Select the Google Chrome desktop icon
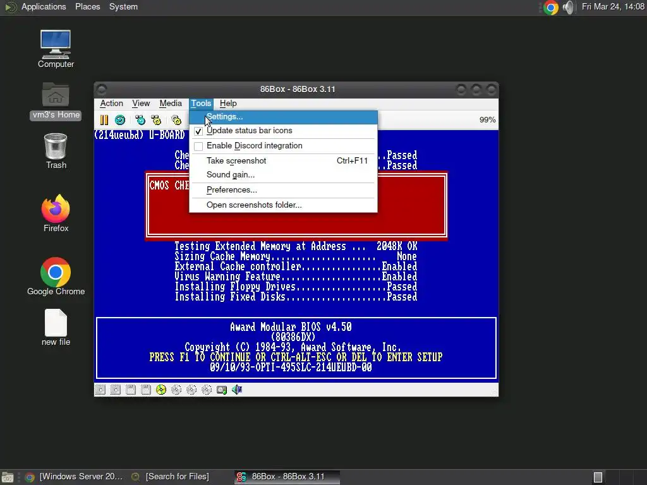Image resolution: width=647 pixels, height=485 pixels. [x=56, y=277]
